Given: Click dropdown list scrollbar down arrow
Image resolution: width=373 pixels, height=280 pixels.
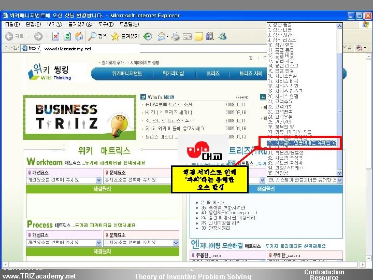Looking at the screenshot, I should pyautogui.click(x=339, y=173).
